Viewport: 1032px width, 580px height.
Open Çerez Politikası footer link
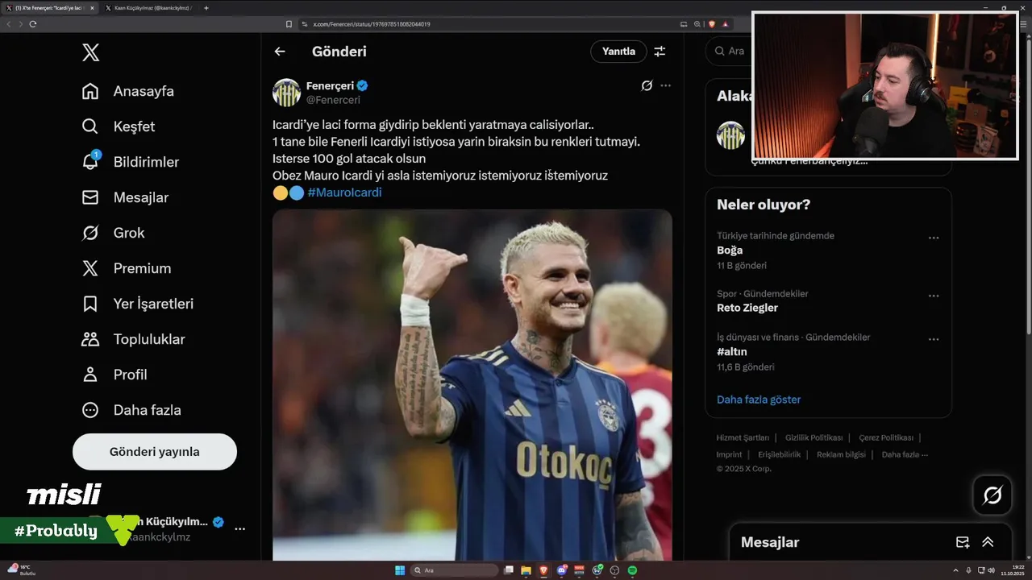886,437
